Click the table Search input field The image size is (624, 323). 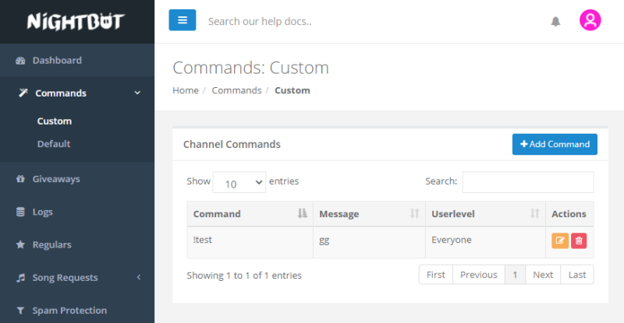pos(527,182)
